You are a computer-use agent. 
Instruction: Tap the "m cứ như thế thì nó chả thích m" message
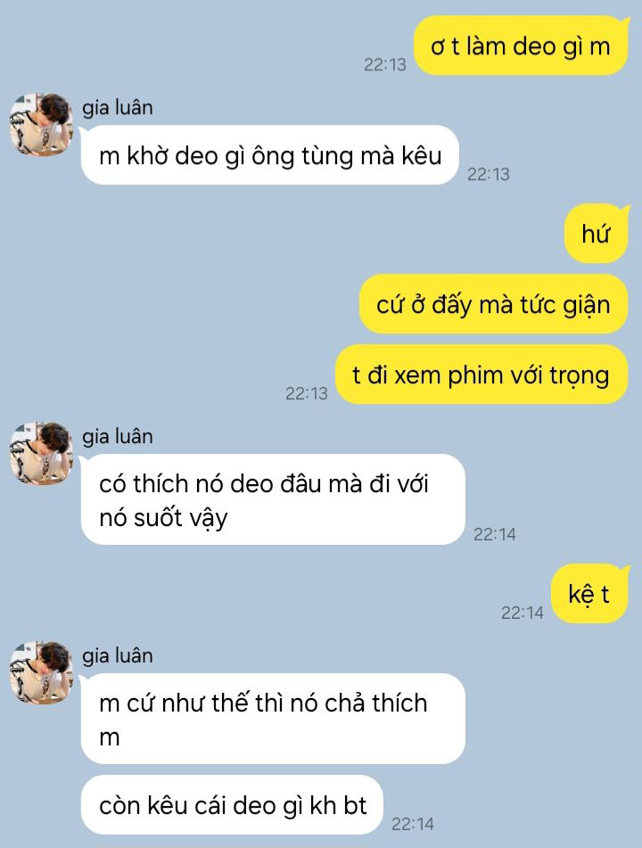tap(273, 719)
